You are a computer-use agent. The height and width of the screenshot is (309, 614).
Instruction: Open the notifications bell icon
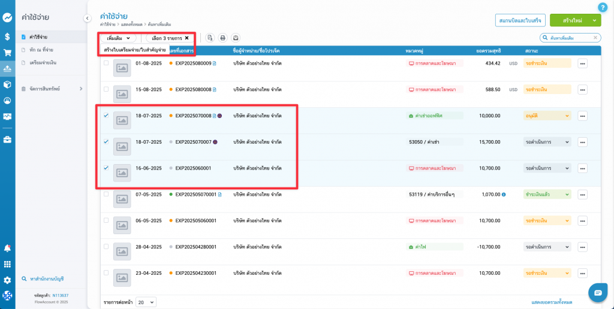click(7, 248)
